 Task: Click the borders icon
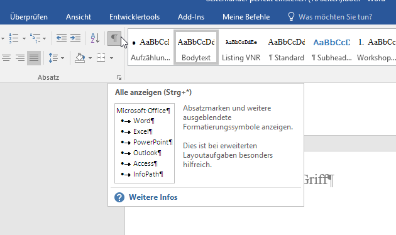pyautogui.click(x=101, y=58)
